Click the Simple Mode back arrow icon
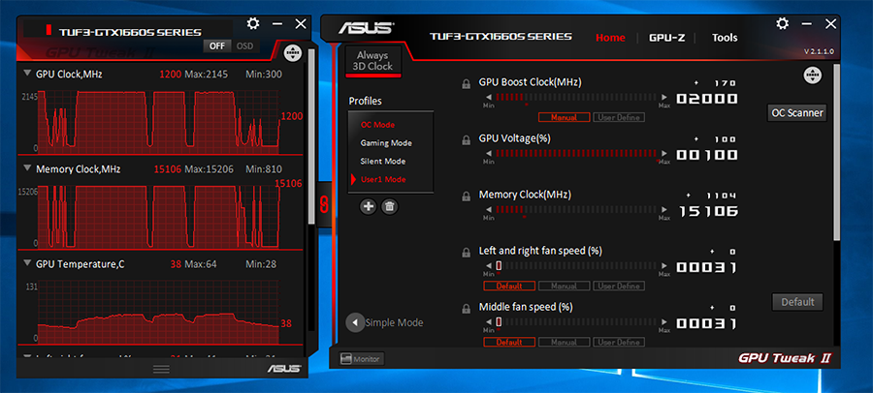This screenshot has height=393, width=873. coord(356,322)
